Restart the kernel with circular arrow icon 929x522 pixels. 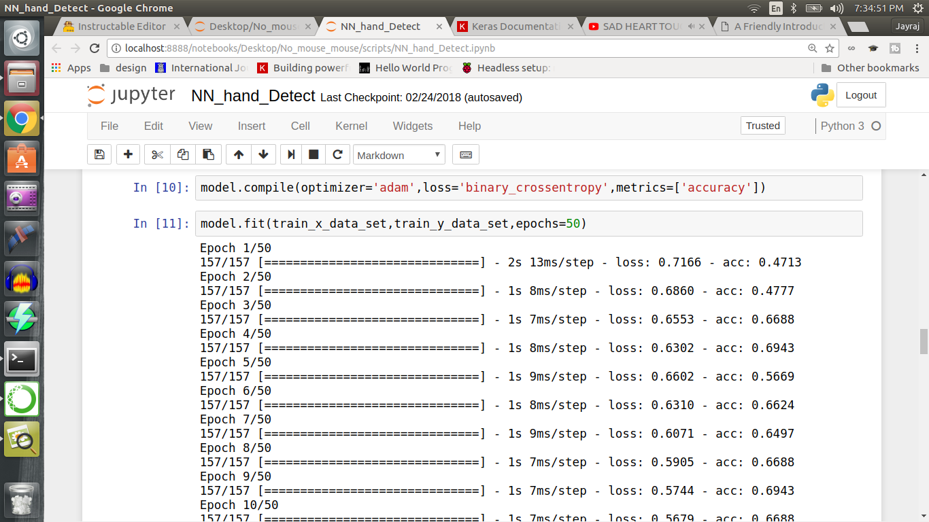pos(337,154)
